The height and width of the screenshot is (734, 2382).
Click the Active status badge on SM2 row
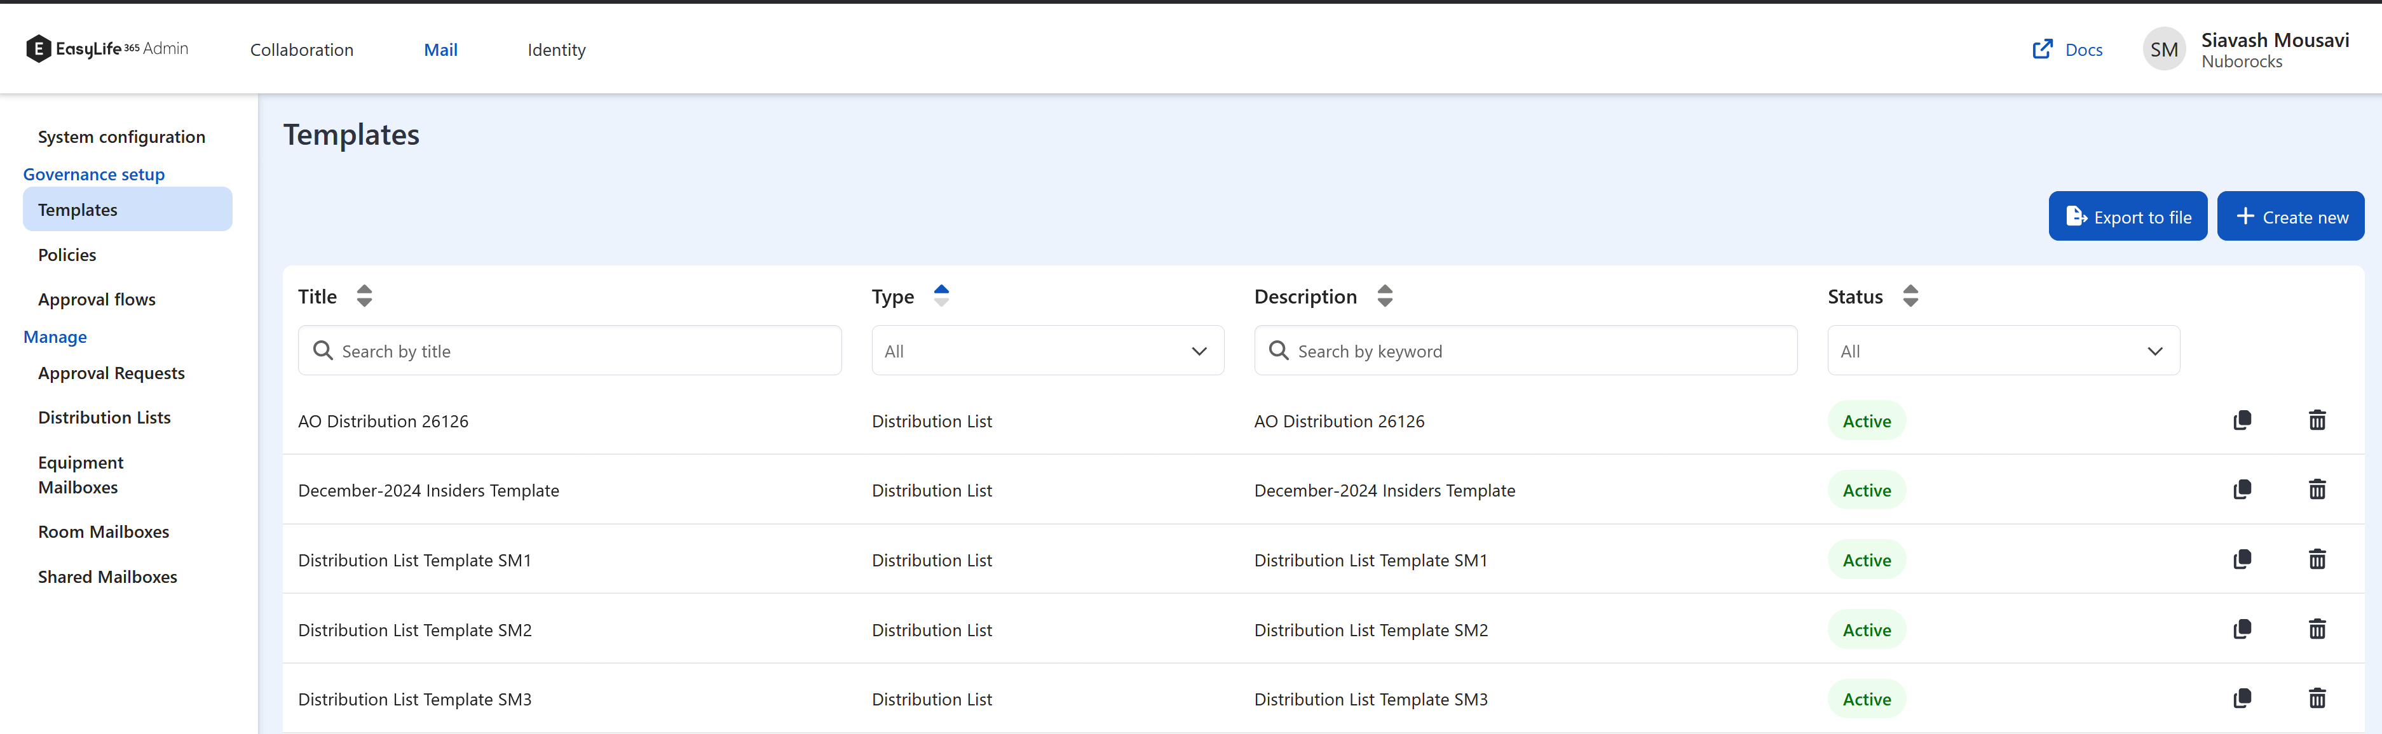pos(1866,629)
